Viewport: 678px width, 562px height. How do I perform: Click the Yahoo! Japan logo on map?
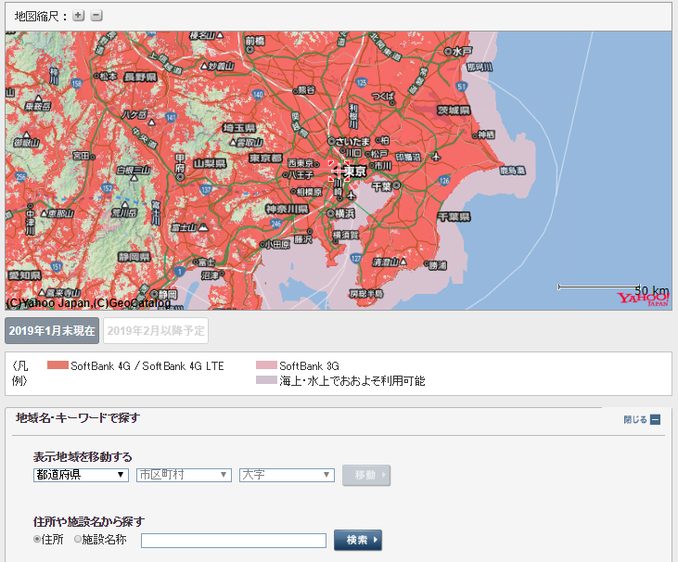pos(643,299)
